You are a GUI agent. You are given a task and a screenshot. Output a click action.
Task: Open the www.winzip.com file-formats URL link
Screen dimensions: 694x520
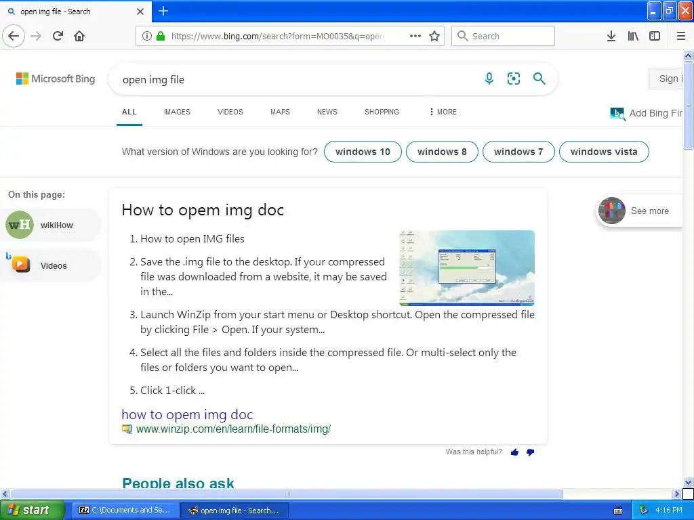coord(233,429)
